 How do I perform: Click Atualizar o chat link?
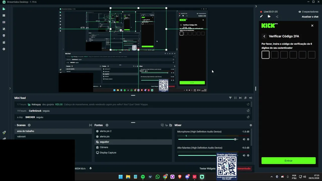[x=310, y=17]
